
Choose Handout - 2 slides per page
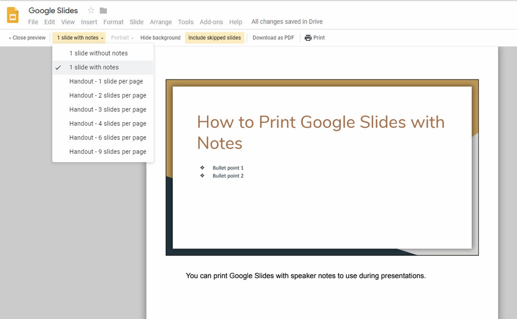pyautogui.click(x=103, y=95)
